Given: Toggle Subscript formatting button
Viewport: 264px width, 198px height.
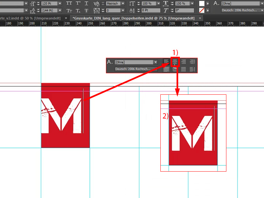Looking at the screenshot, I should pyautogui.click(x=78, y=11).
